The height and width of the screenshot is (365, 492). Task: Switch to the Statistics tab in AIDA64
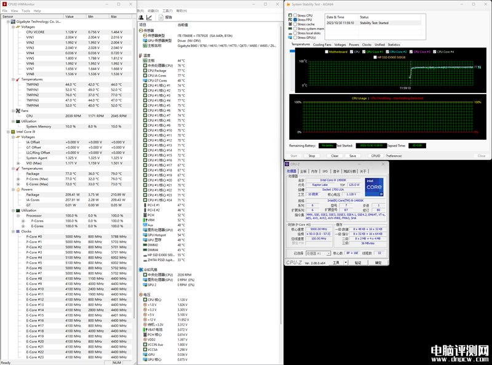tap(394, 44)
